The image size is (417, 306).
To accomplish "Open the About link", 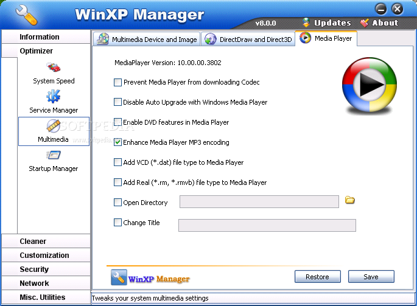I will click(x=385, y=23).
